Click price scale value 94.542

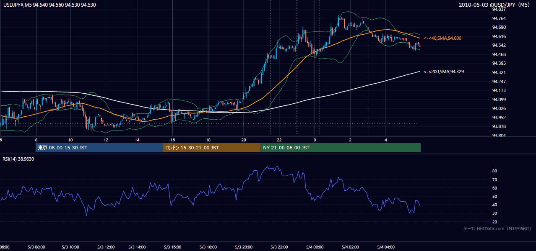499,45
